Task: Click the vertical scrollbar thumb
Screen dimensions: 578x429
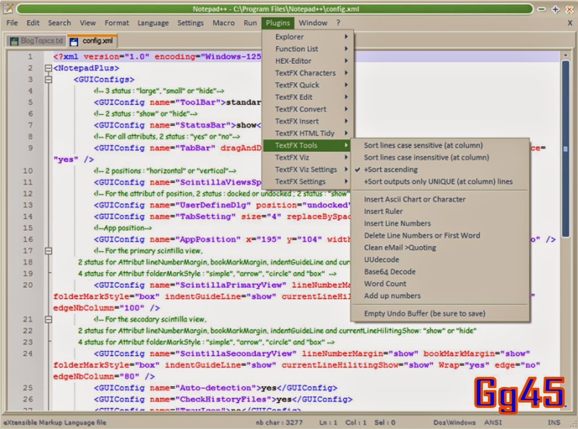Action: [566, 148]
